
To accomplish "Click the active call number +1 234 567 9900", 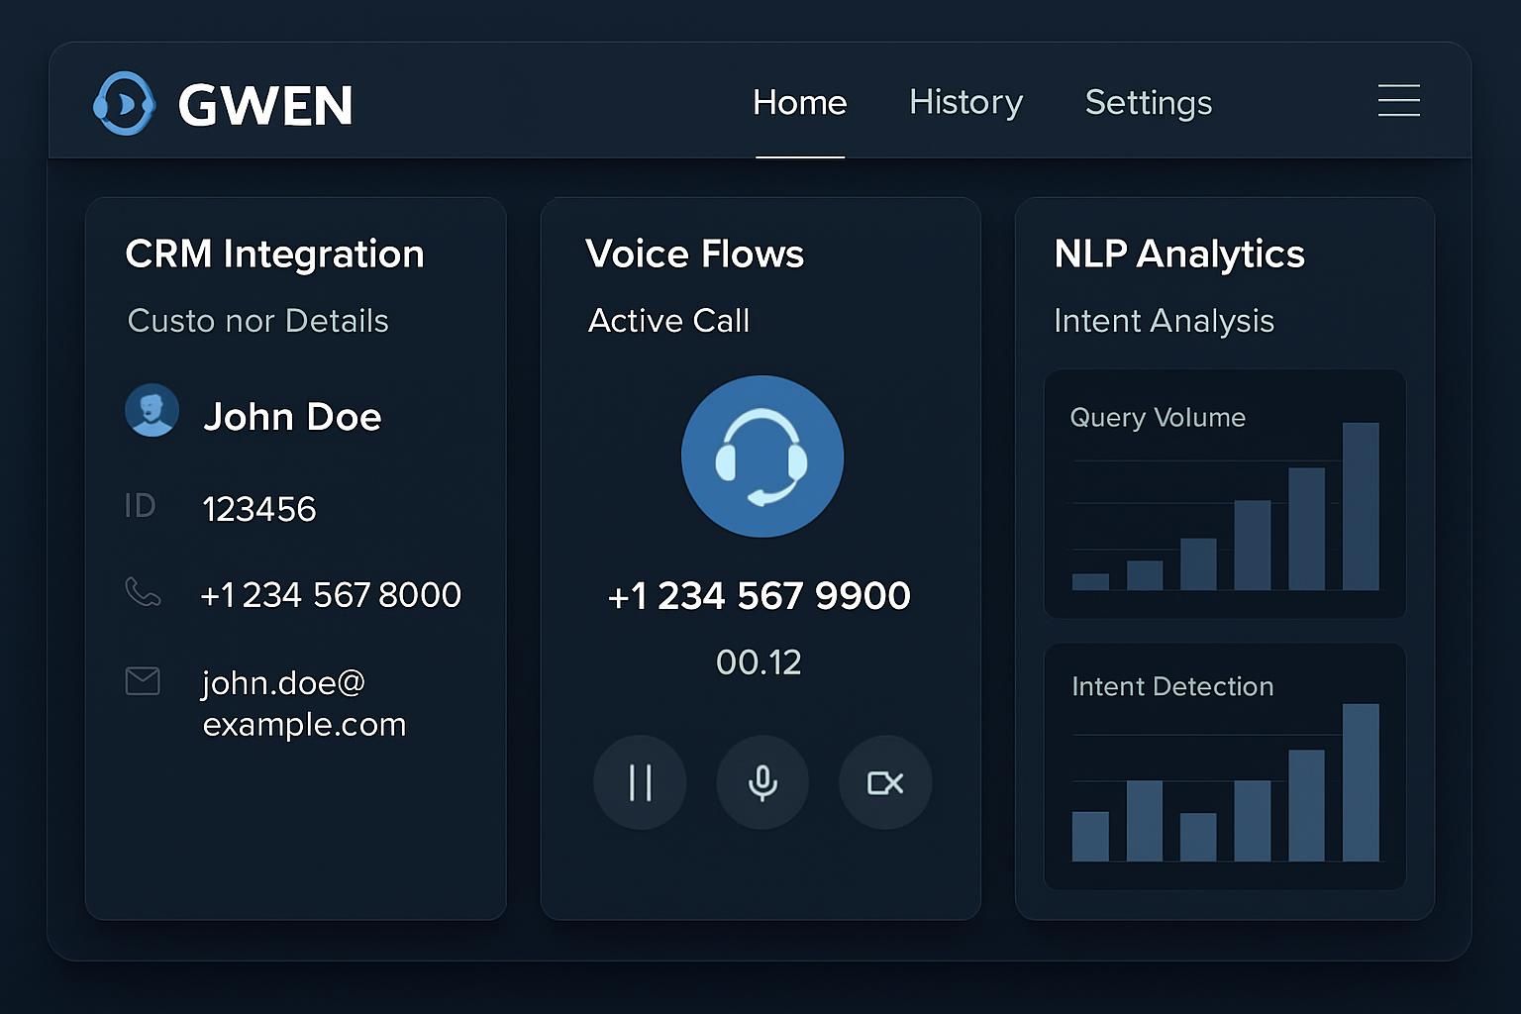I will coord(759,596).
